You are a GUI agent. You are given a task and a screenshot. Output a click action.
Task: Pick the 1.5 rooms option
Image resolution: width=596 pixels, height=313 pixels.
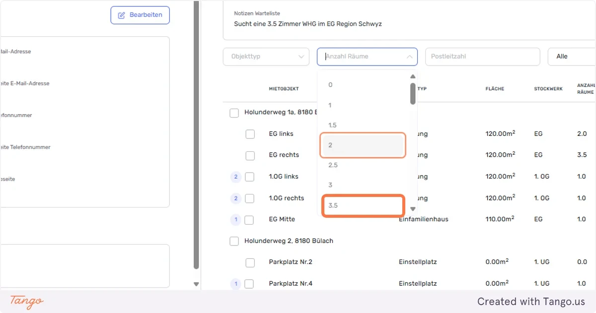pos(364,125)
